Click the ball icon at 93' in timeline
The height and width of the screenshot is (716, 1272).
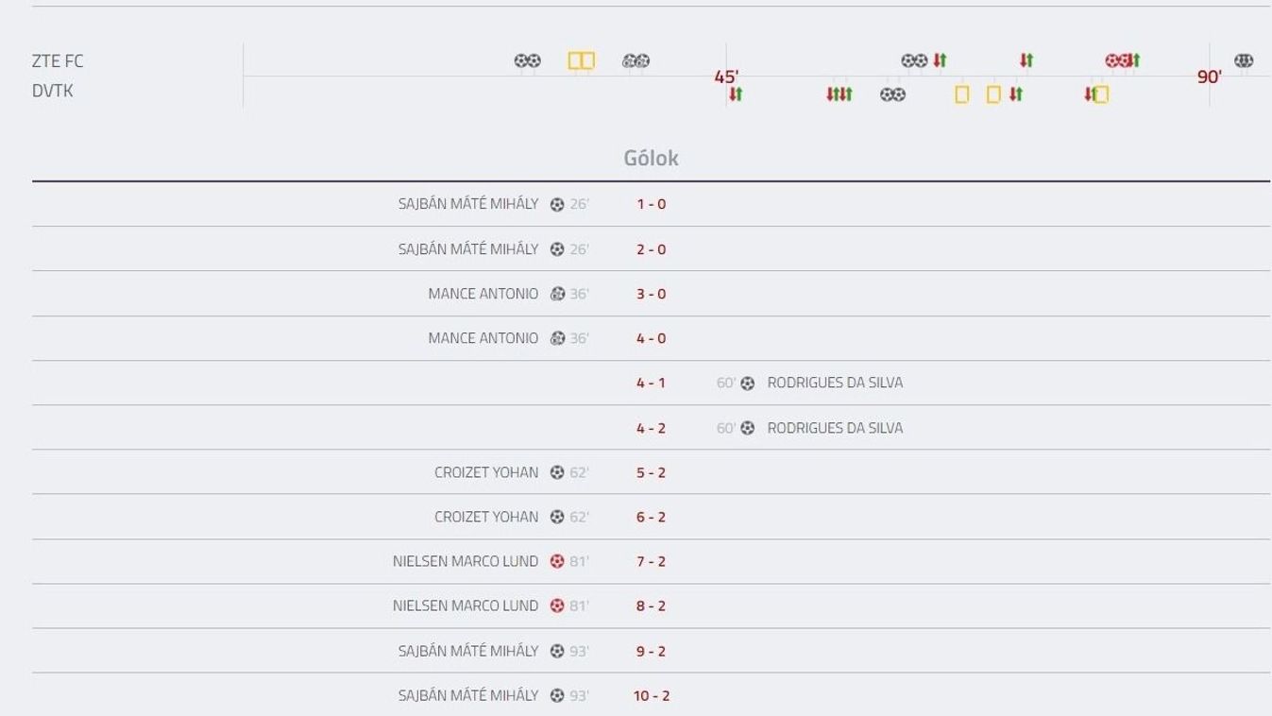tap(1244, 60)
